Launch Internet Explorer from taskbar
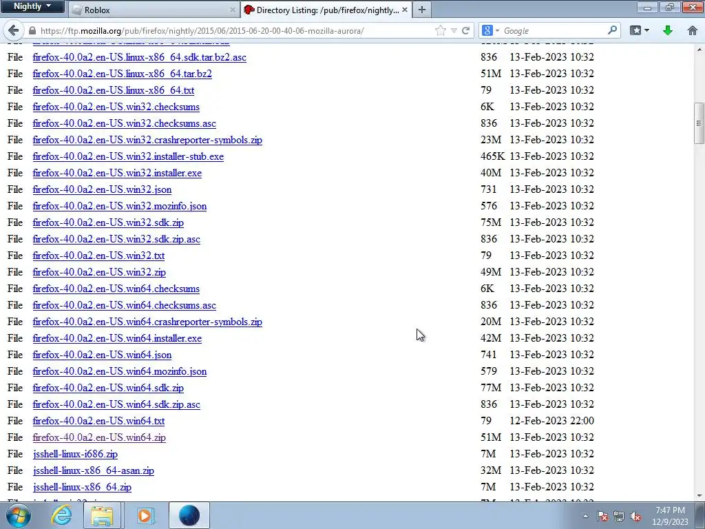Viewport: 705px width, 529px height. [61, 515]
